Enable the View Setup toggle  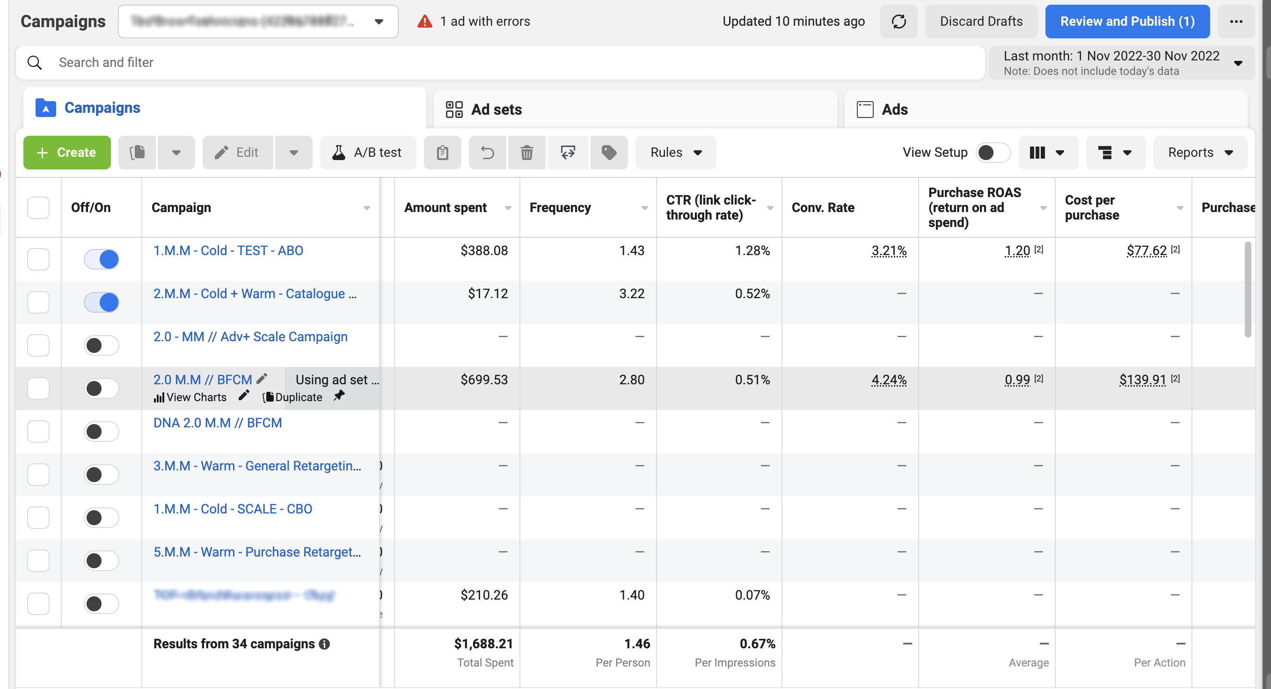(x=993, y=153)
